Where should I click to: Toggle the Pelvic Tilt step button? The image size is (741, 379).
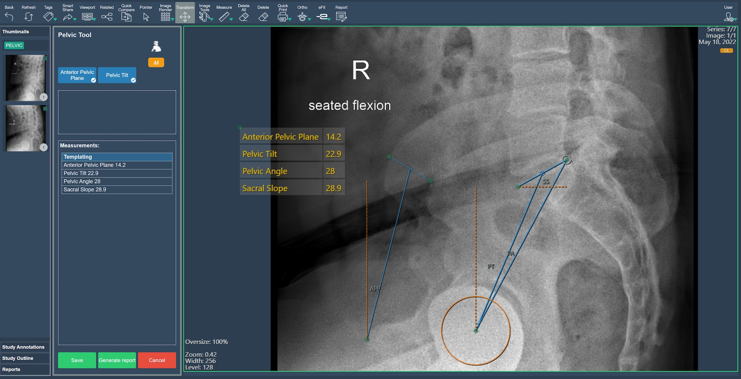pos(117,75)
